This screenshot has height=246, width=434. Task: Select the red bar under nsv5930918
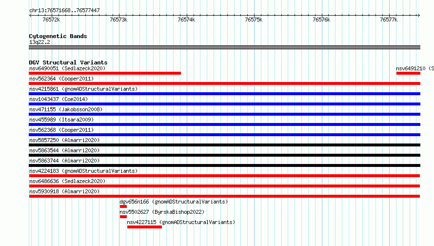(224, 196)
